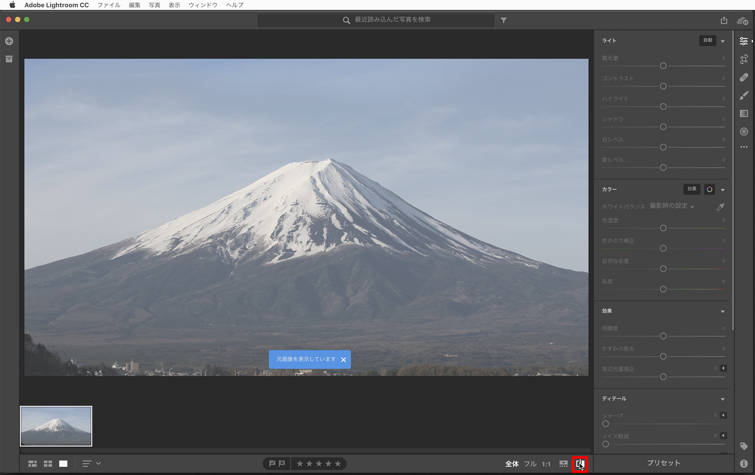
Task: Open the ヘルプ menu
Action: tap(234, 5)
